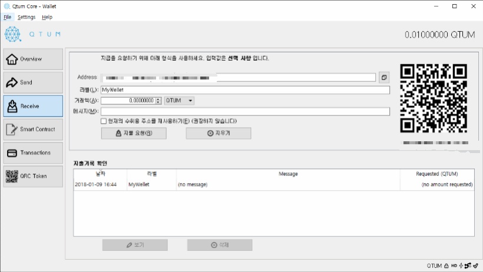Image resolution: width=483 pixels, height=272 pixels.
Task: Focus the Address input field
Action: coord(238,78)
